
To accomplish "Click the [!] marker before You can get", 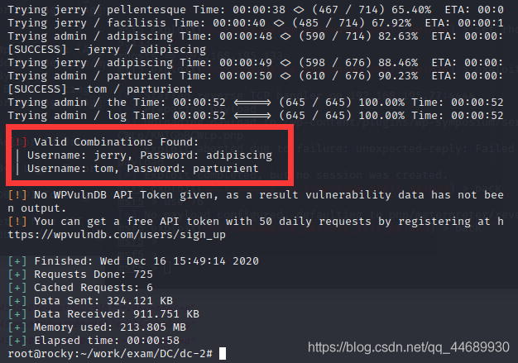I will pyautogui.click(x=17, y=222).
